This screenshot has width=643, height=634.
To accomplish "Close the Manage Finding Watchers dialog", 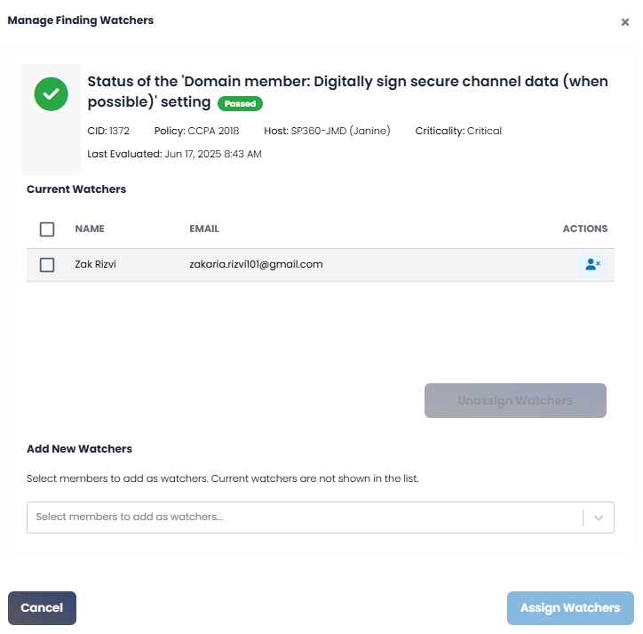I will pyautogui.click(x=624, y=22).
